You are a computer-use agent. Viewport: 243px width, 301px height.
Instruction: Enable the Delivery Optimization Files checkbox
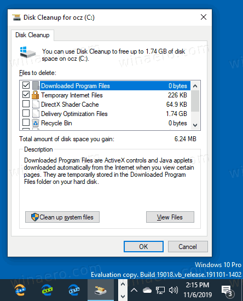pyautogui.click(x=26, y=113)
